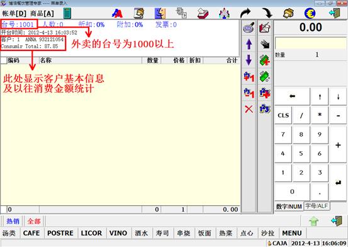Choose the 饭面 category
Image resolution: width=348 pixels, height=247 pixels.
(205, 233)
